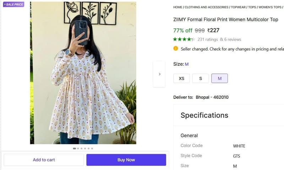Click the next image chevron arrow

(159, 74)
